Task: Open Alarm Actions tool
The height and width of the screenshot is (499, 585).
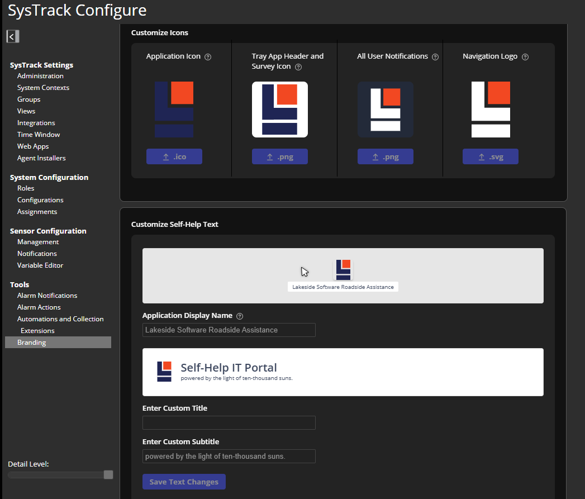Action: 39,307
